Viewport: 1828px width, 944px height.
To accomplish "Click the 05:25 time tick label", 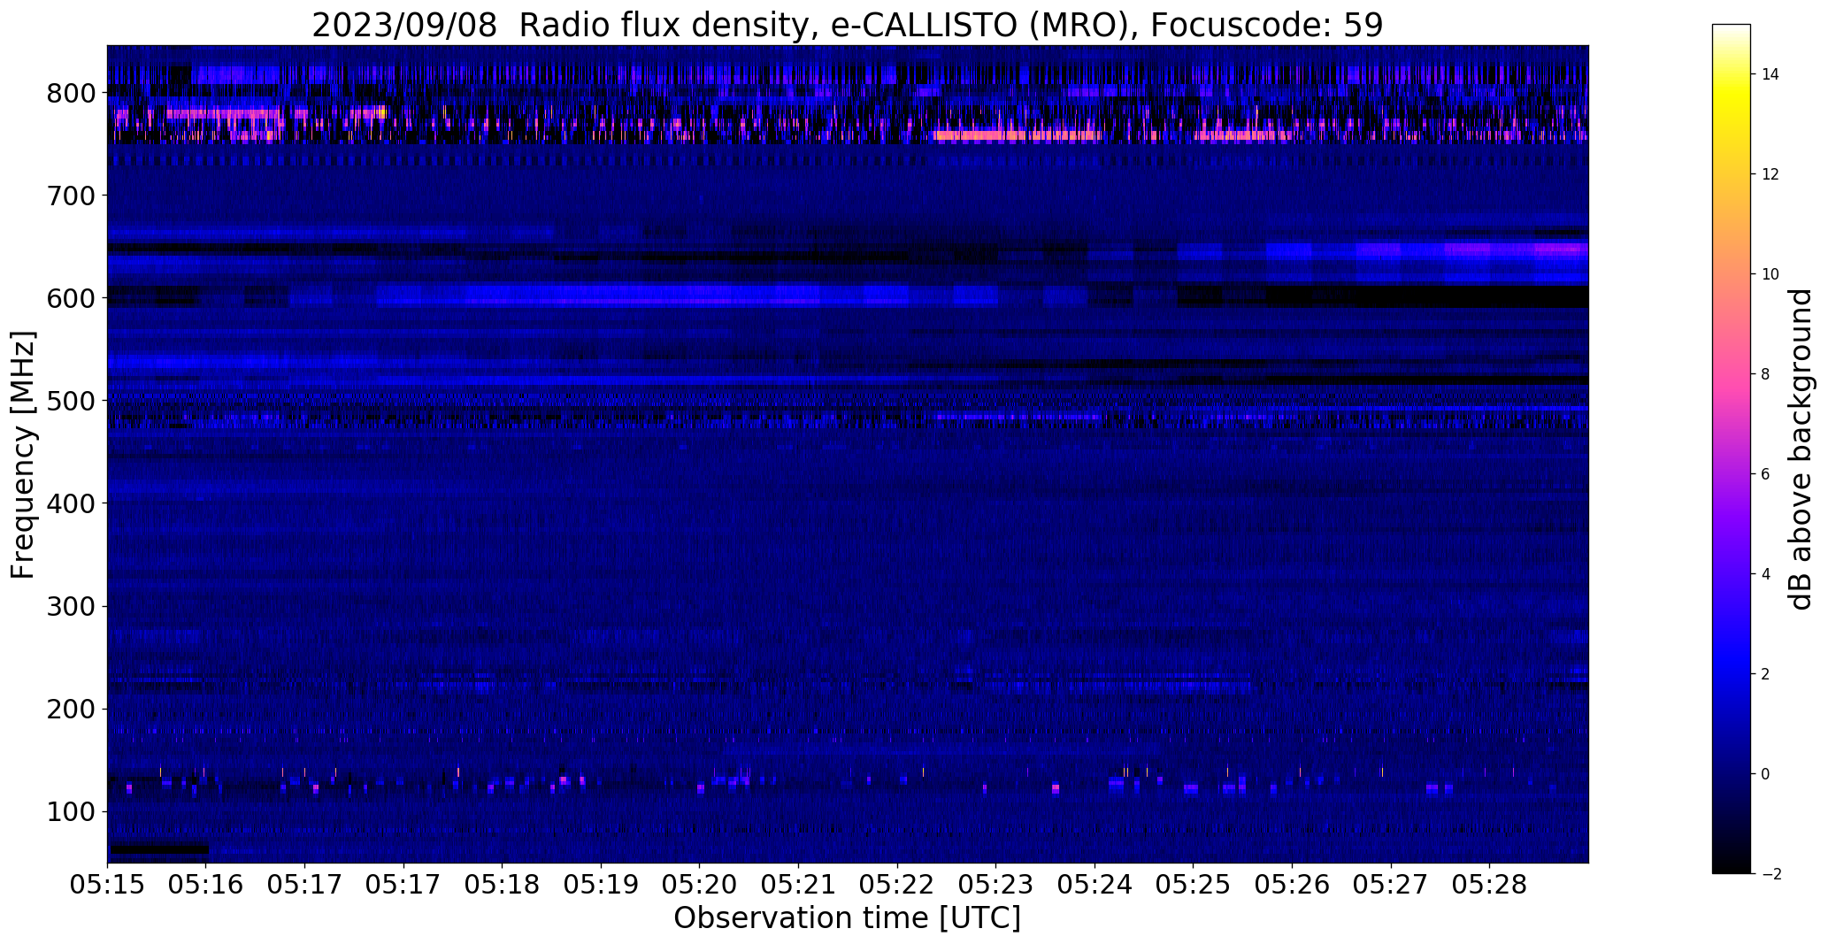I will [1193, 886].
